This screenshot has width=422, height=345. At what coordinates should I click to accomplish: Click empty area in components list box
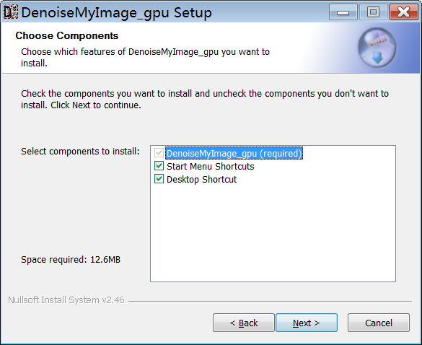coord(273,233)
